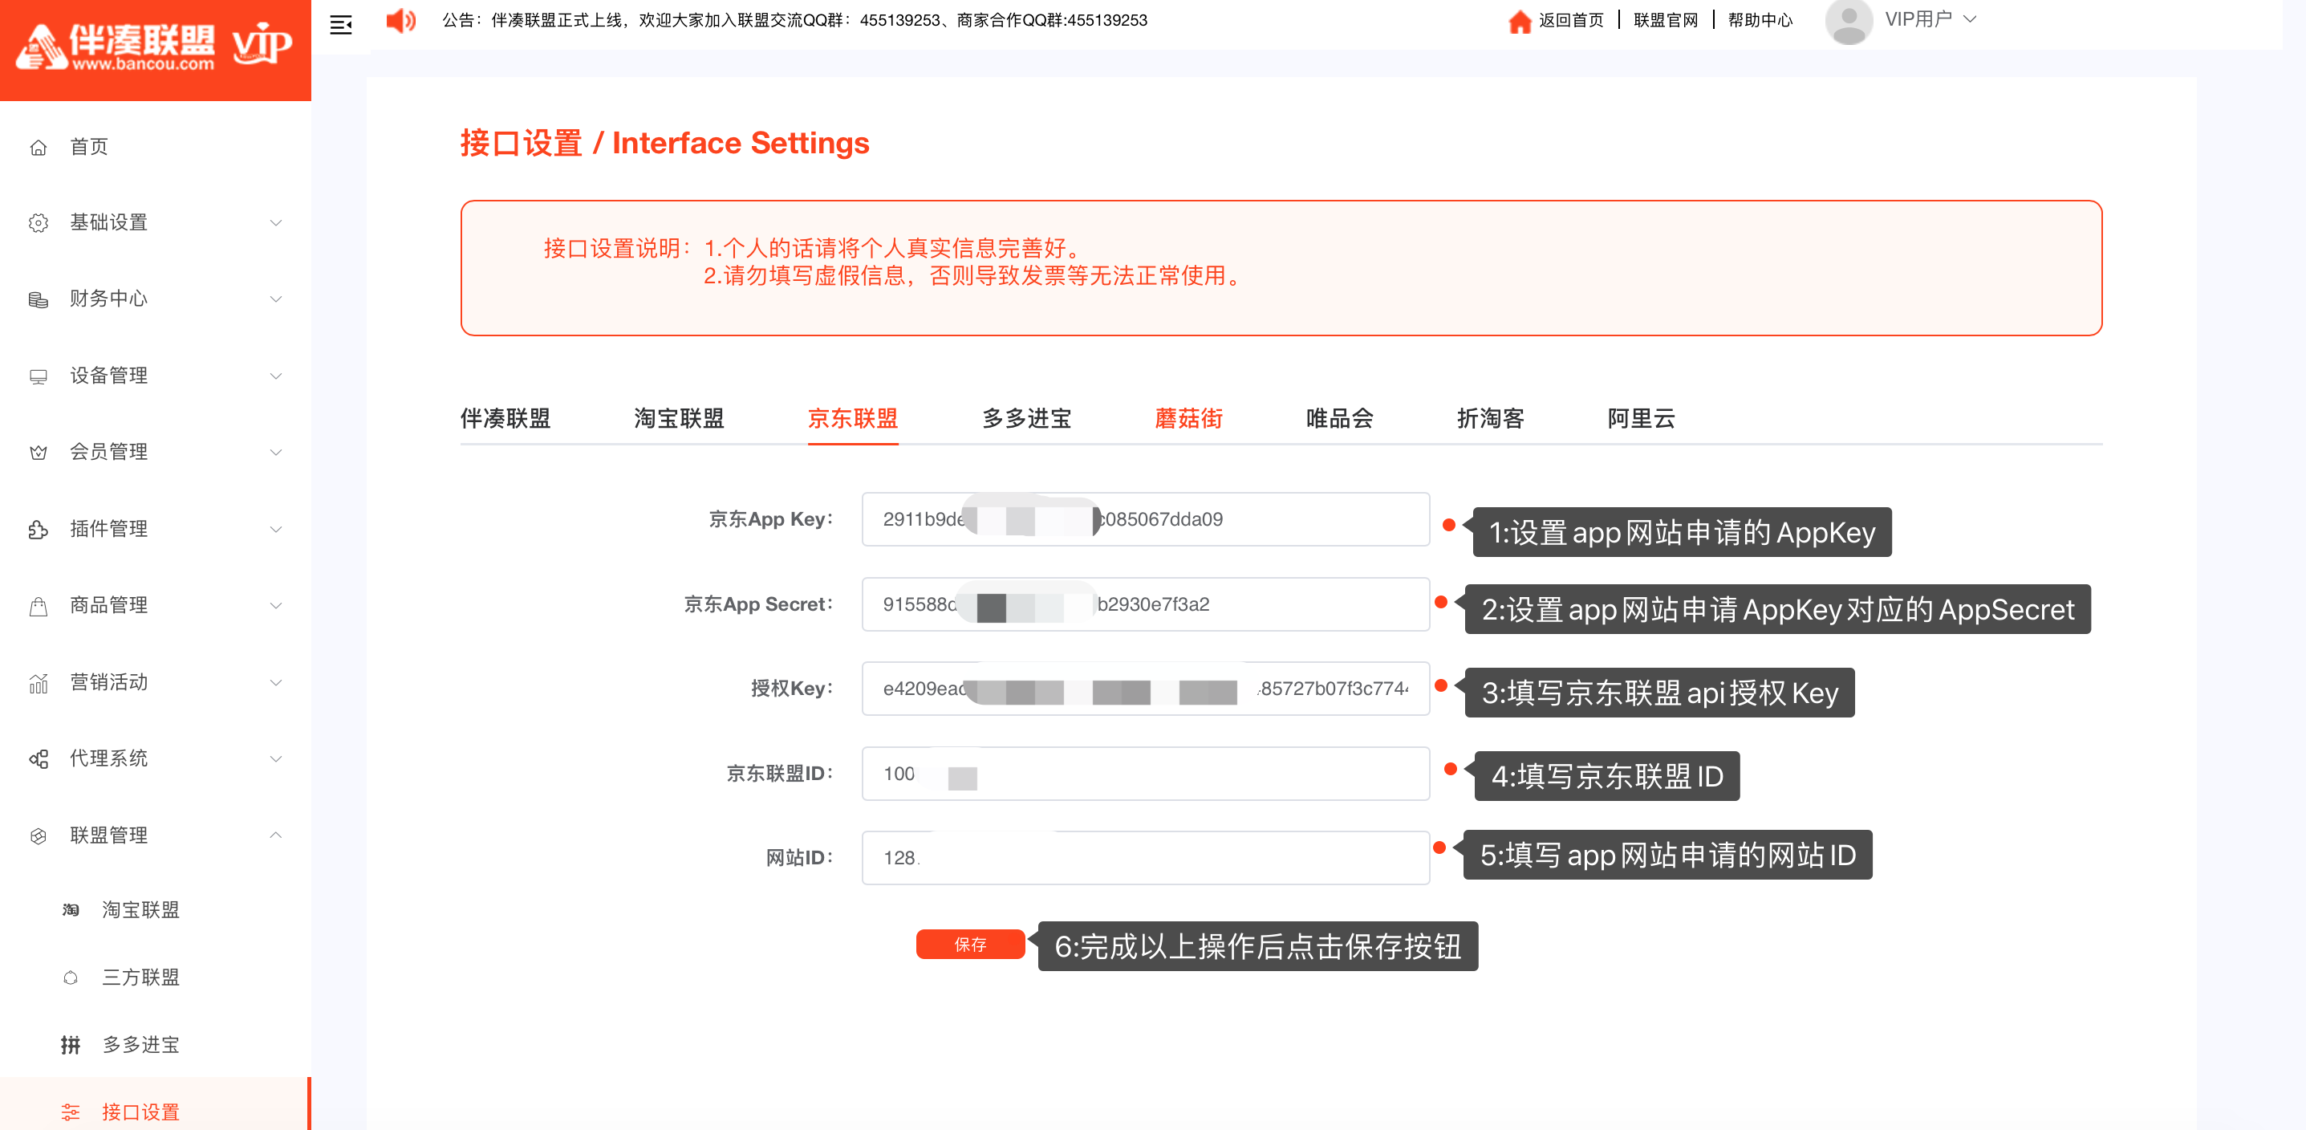
Task: Collapse the 联盟管理 menu chevron
Action: coord(276,835)
